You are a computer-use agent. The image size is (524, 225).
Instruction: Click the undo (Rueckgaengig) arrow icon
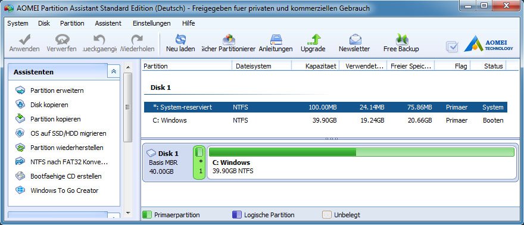[x=99, y=39]
